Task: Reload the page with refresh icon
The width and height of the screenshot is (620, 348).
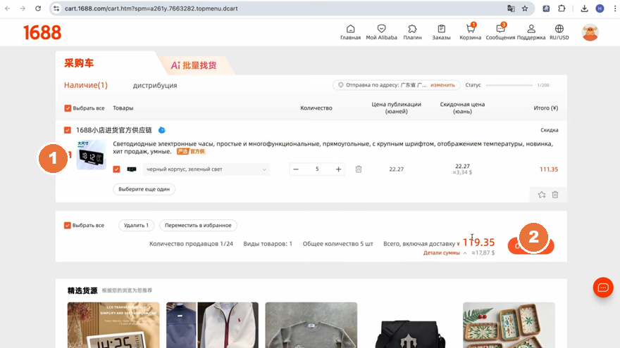Action: pyautogui.click(x=38, y=8)
